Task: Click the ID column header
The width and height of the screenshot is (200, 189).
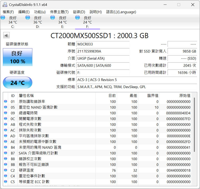Action: point(13,95)
